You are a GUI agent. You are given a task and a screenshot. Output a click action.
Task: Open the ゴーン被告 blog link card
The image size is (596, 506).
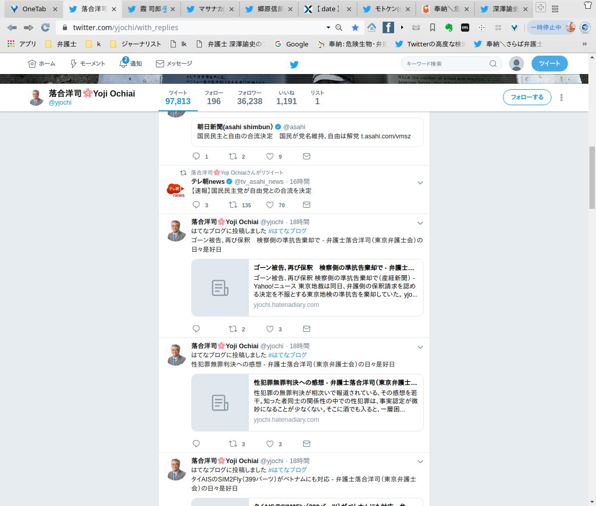coord(307,288)
